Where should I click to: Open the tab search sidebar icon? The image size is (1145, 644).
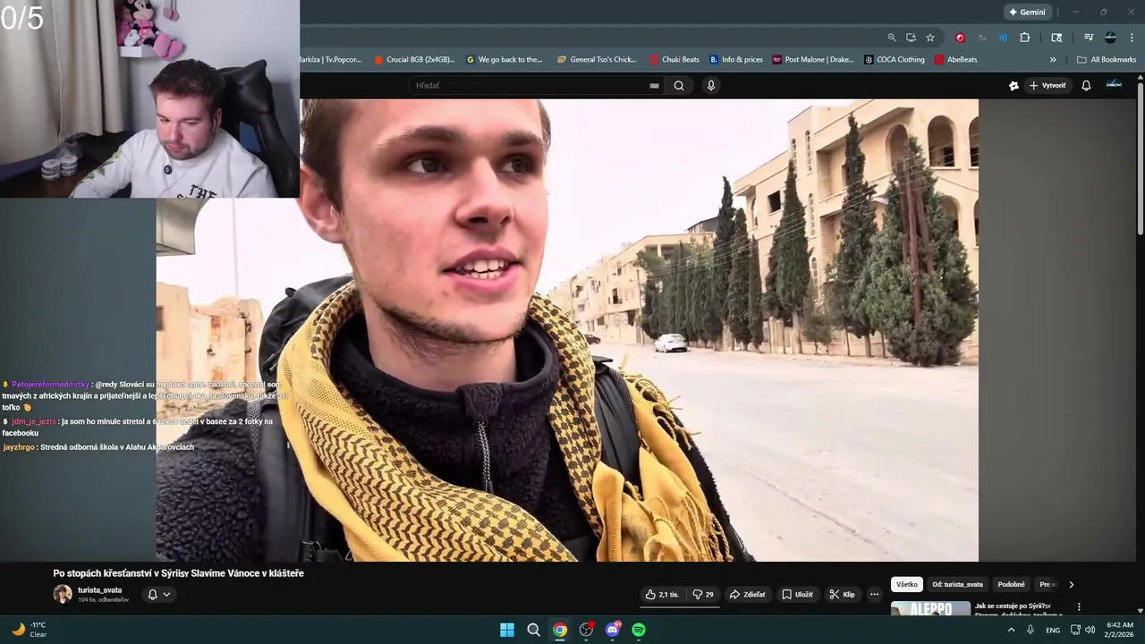pos(1056,38)
